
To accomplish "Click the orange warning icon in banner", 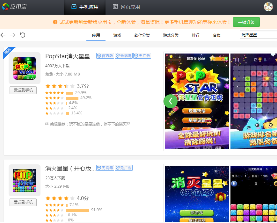I will click(55, 22).
